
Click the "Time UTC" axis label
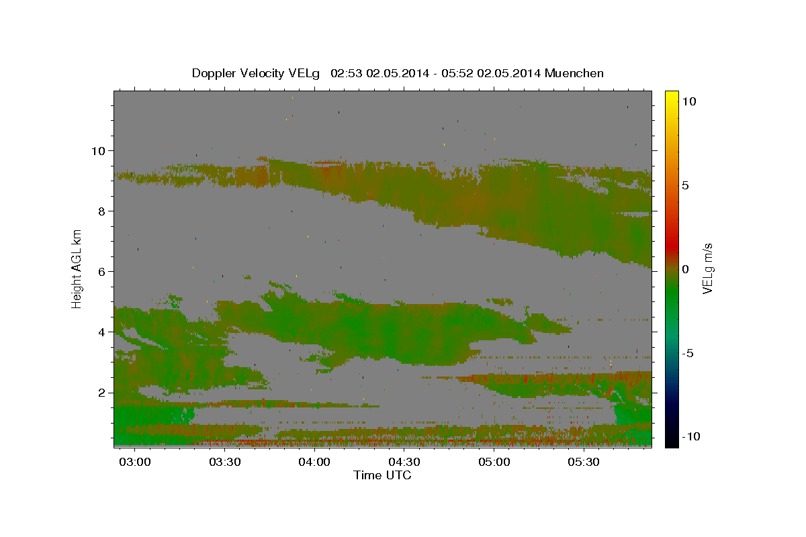coord(382,475)
